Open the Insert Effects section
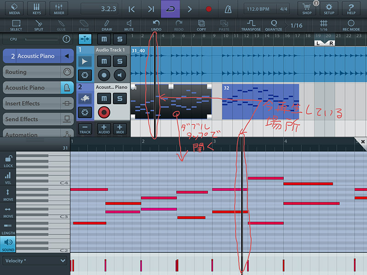 coord(38,104)
